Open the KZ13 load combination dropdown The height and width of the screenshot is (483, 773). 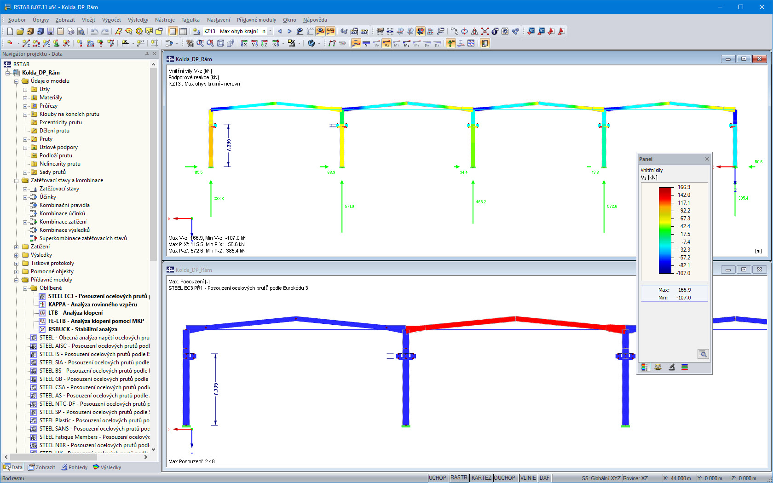tap(271, 31)
